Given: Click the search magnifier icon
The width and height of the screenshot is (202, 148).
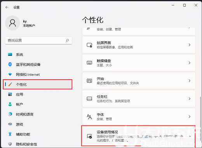Looking at the screenshot, I should (67, 41).
